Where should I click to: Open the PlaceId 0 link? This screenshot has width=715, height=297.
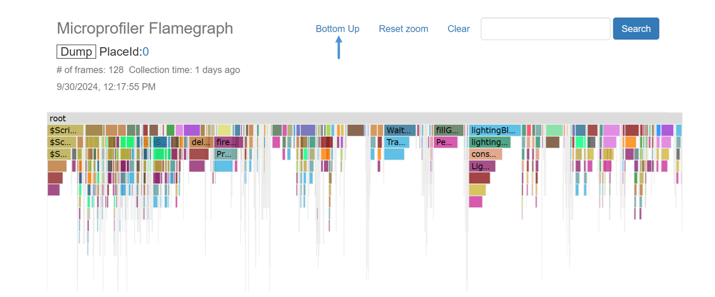(x=145, y=52)
